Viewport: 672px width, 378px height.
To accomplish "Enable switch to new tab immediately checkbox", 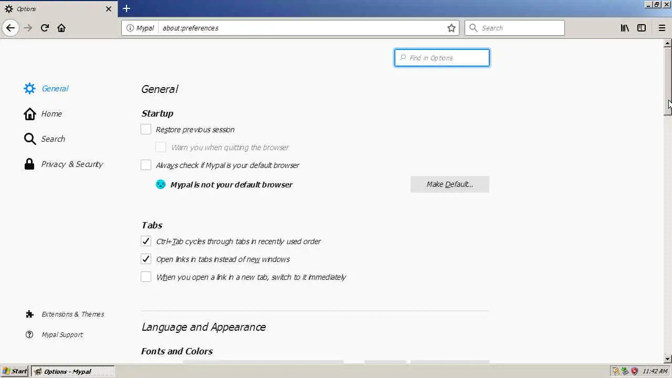I will 146,277.
